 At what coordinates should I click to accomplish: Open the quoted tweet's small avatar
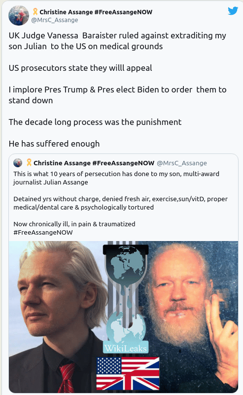pyautogui.click(x=18, y=163)
